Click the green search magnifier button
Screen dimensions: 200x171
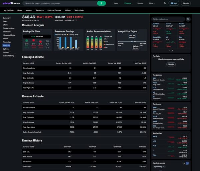[x=101, y=3]
